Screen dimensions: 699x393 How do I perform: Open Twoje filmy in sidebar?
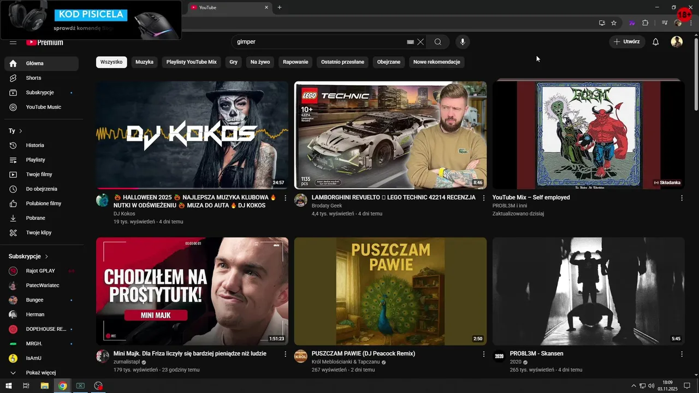point(42,174)
